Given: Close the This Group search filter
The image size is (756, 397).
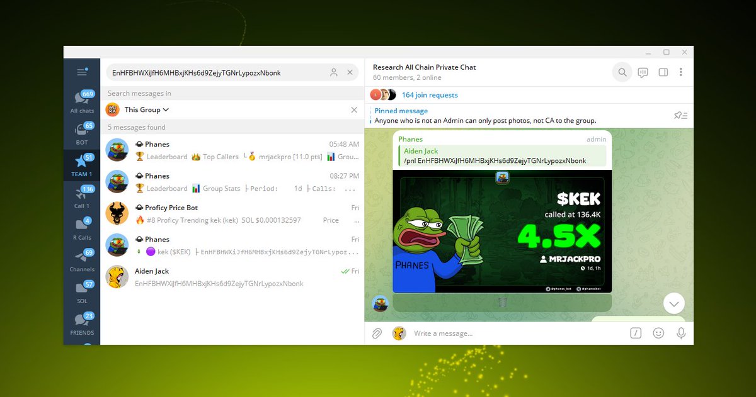Looking at the screenshot, I should tap(354, 109).
